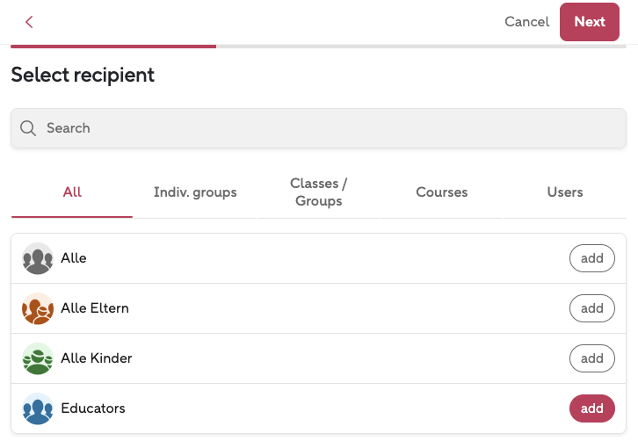The height and width of the screenshot is (448, 638).
Task: Open the Indiv. groups tab
Action: 195,191
